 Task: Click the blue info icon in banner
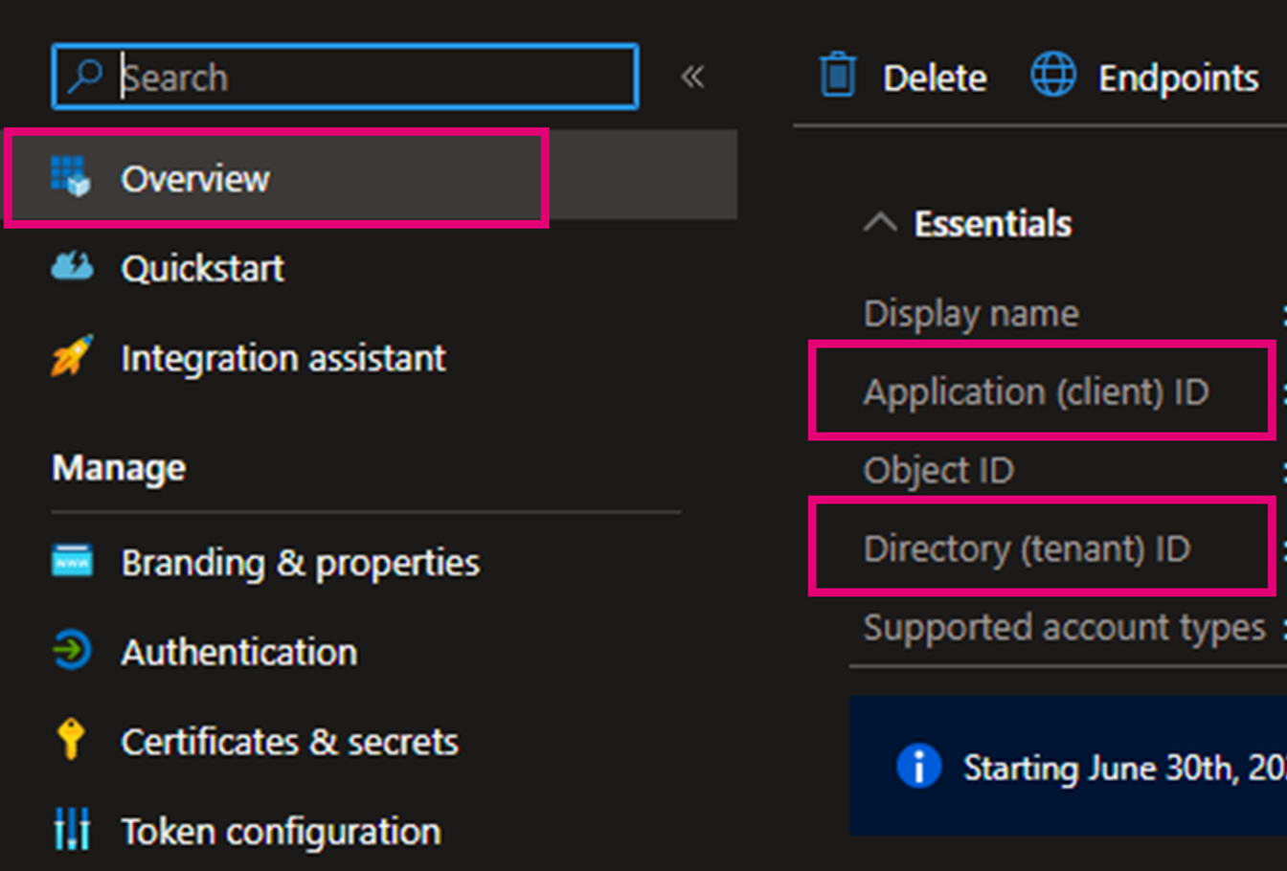click(918, 767)
